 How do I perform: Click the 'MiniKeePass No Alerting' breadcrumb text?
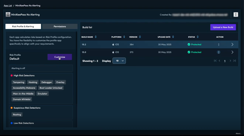(x=28, y=5)
